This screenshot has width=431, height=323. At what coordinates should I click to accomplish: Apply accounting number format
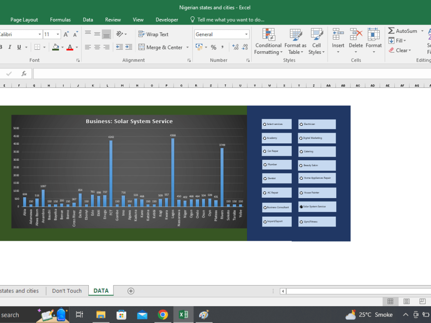click(199, 47)
